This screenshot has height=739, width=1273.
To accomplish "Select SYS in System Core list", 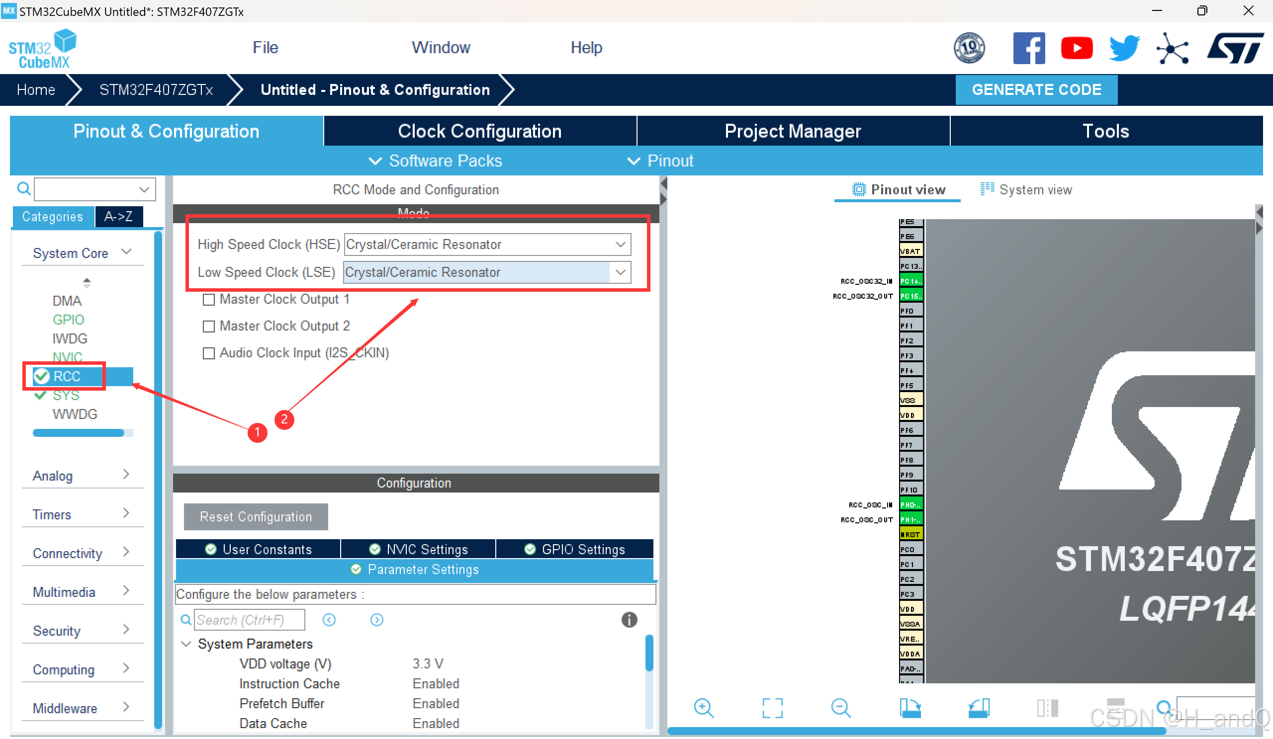I will 66,396.
